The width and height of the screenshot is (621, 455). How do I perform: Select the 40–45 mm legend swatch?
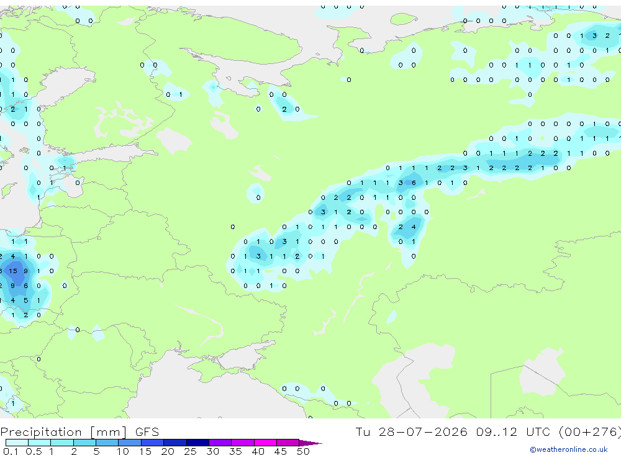(265, 443)
